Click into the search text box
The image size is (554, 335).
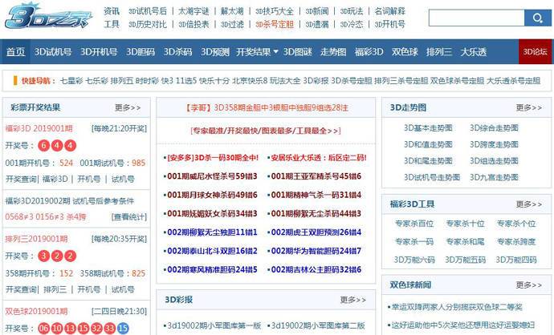coord(475,18)
